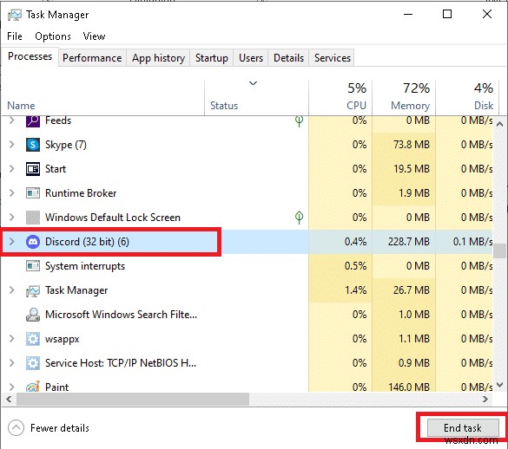Click horizontal scrollbar left arrow
The height and width of the screenshot is (449, 508).
tap(9, 400)
